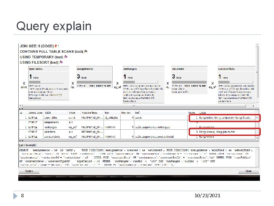
Task: Click the purple flag after USING FILESORT
Action: [61, 62]
